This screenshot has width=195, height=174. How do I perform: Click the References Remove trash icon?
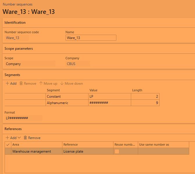click(25, 138)
